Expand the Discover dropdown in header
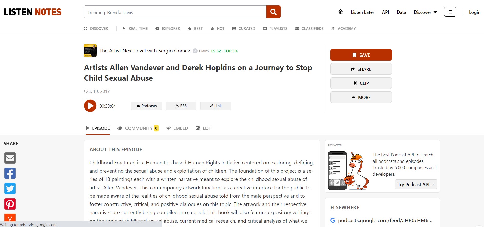The width and height of the screenshot is (484, 227). (x=425, y=12)
